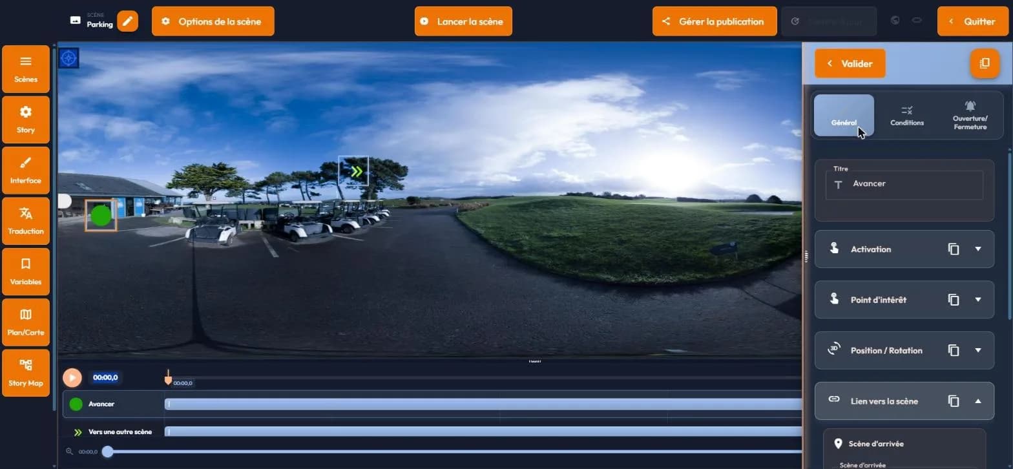Copy the Lien vers la scène settings
This screenshot has width=1013, height=469.
(x=954, y=401)
